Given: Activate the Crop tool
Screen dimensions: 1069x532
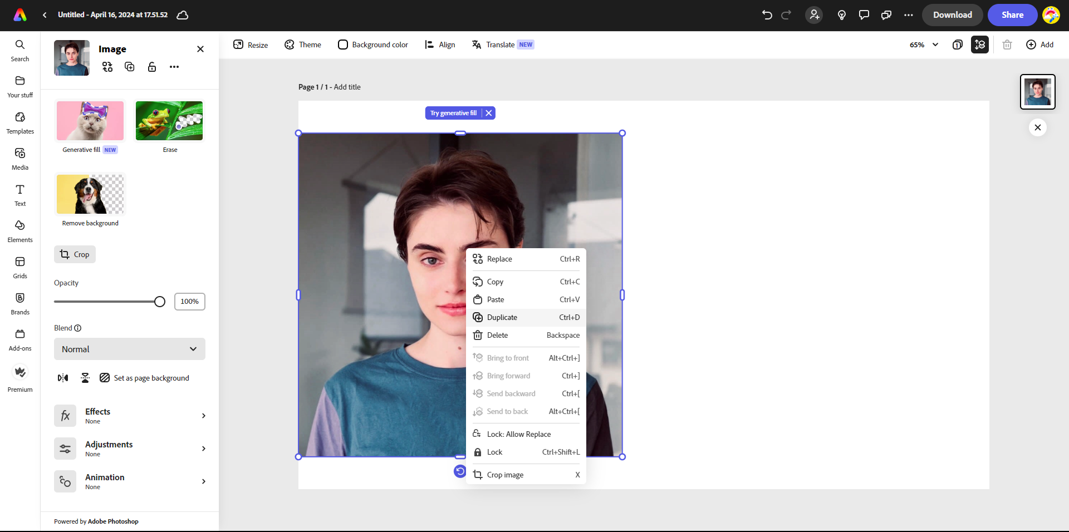Looking at the screenshot, I should [75, 254].
